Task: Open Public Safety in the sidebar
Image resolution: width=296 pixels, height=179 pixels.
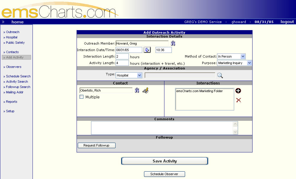Action: [15, 43]
